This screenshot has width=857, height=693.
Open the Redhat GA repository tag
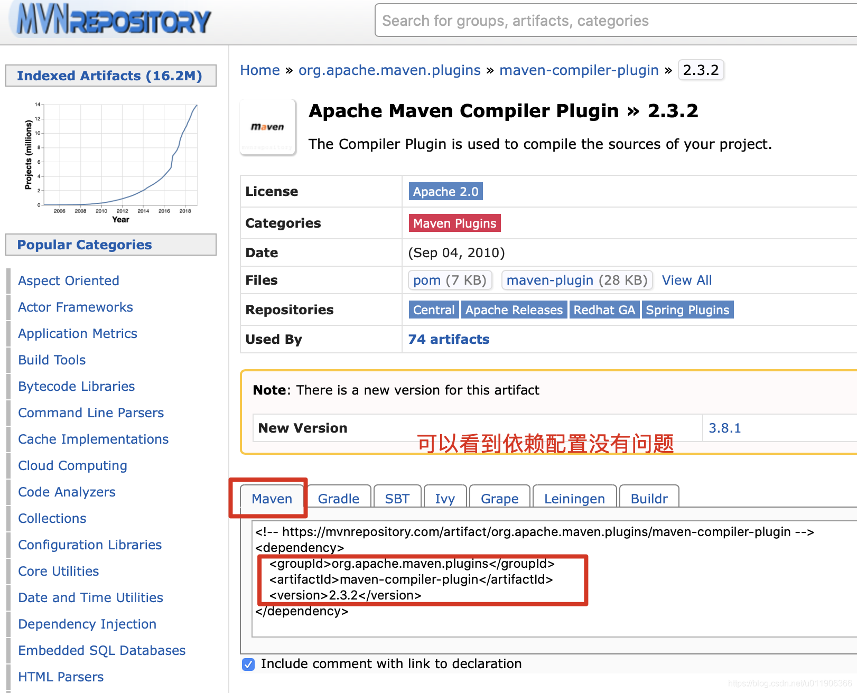click(604, 310)
